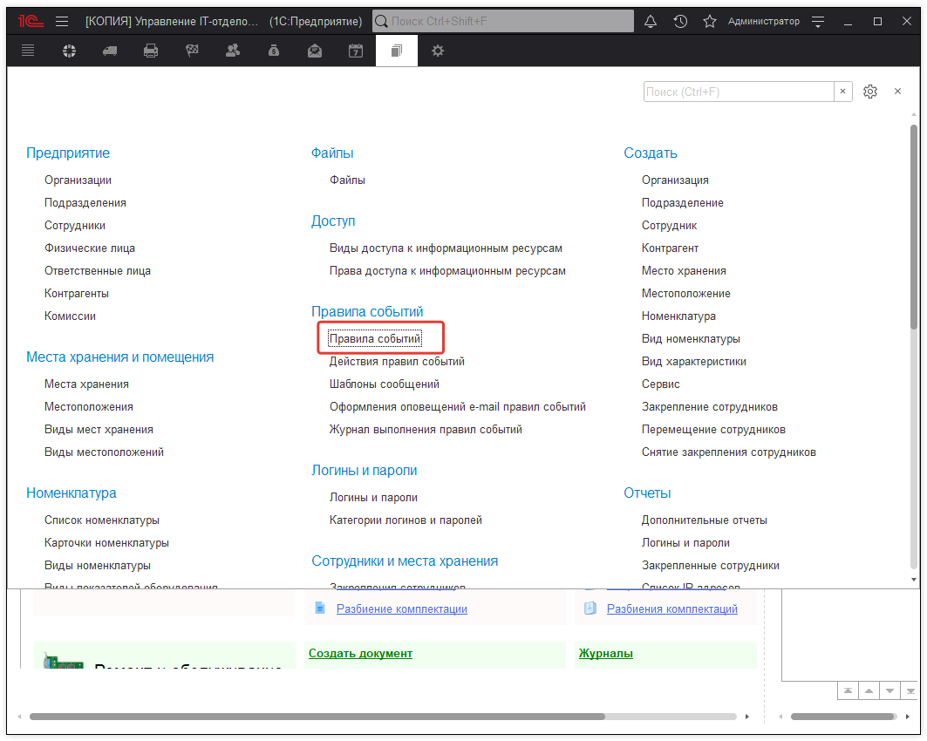Open the money bag section icon
The height and width of the screenshot is (741, 927).
(x=274, y=51)
